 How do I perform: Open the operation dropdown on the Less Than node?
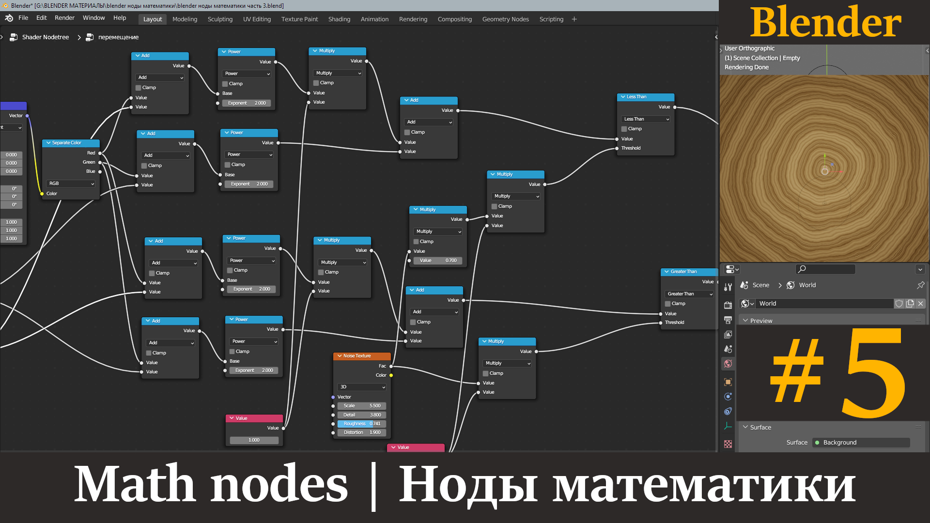tap(645, 119)
